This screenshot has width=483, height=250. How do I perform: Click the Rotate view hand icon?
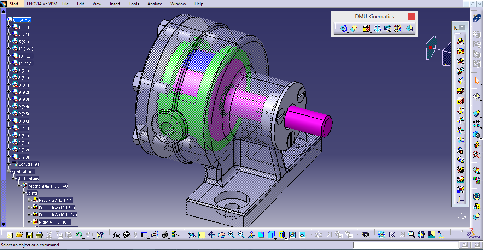click(x=222, y=234)
